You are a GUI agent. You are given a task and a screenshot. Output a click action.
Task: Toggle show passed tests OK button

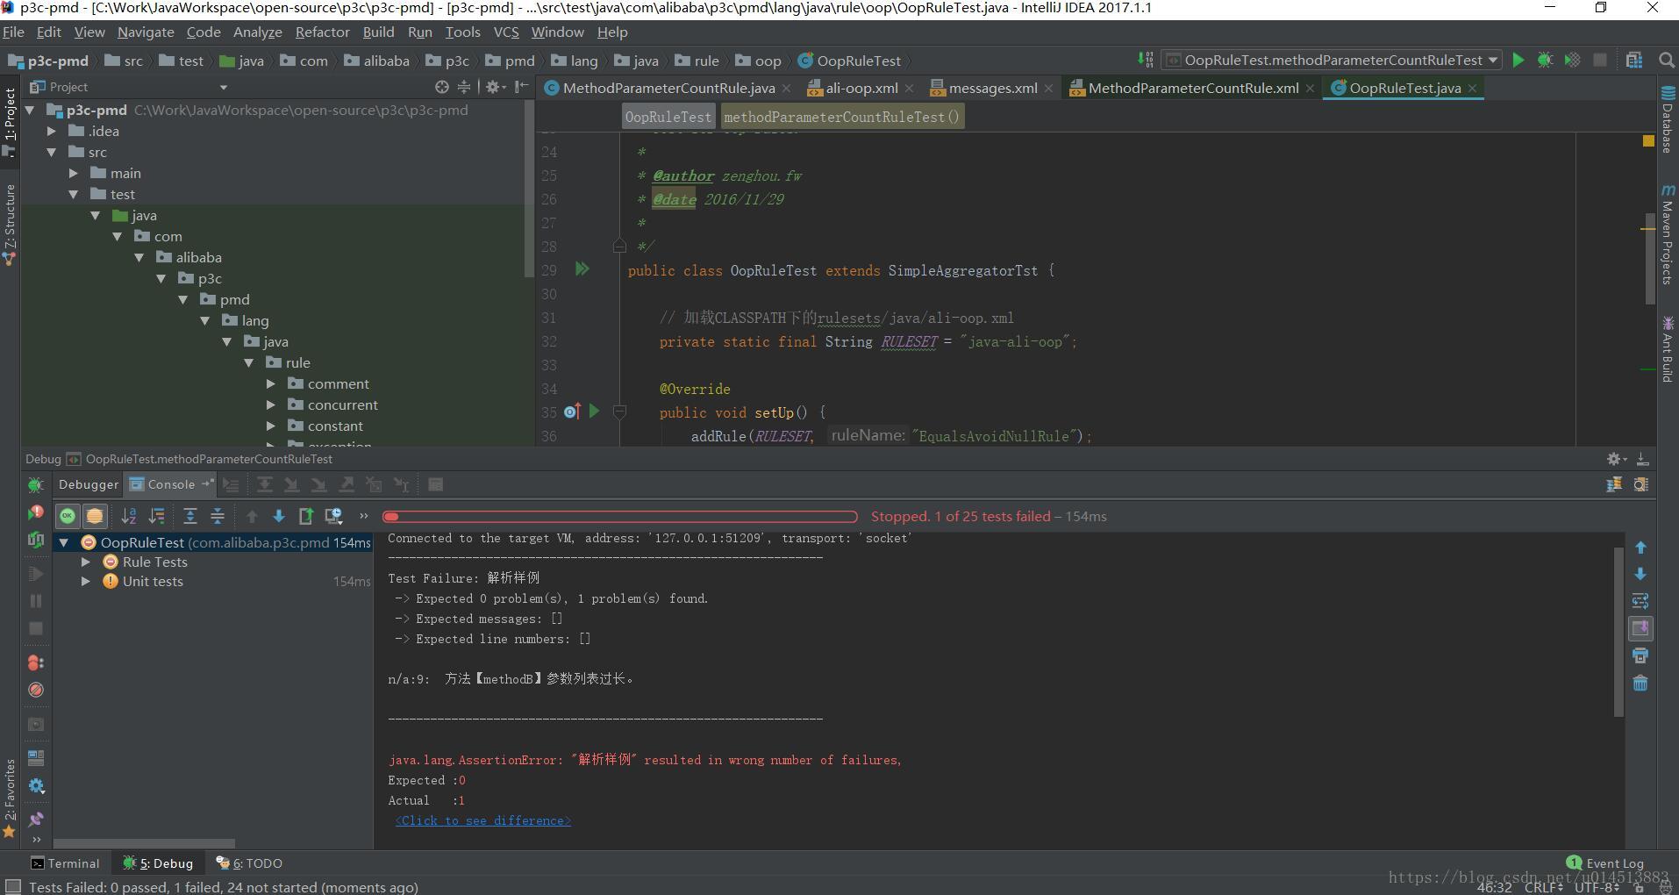(x=68, y=516)
